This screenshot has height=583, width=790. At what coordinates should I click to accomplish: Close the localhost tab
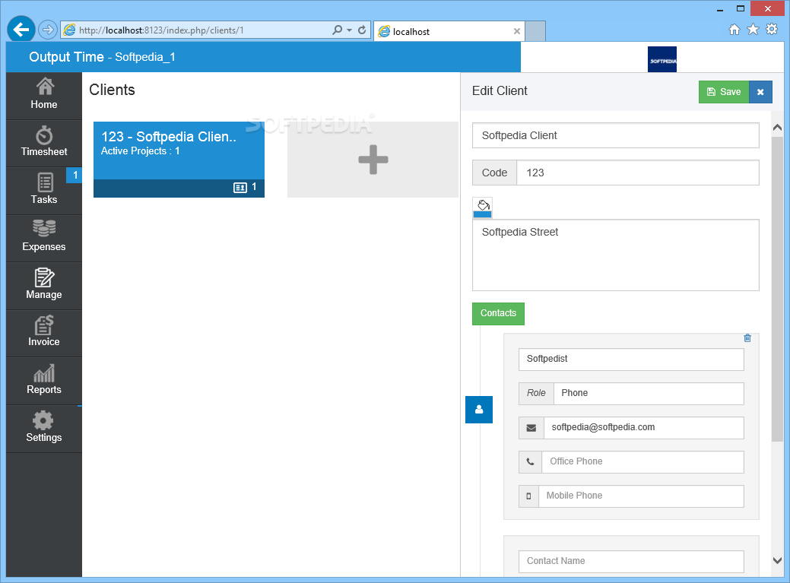coord(516,31)
